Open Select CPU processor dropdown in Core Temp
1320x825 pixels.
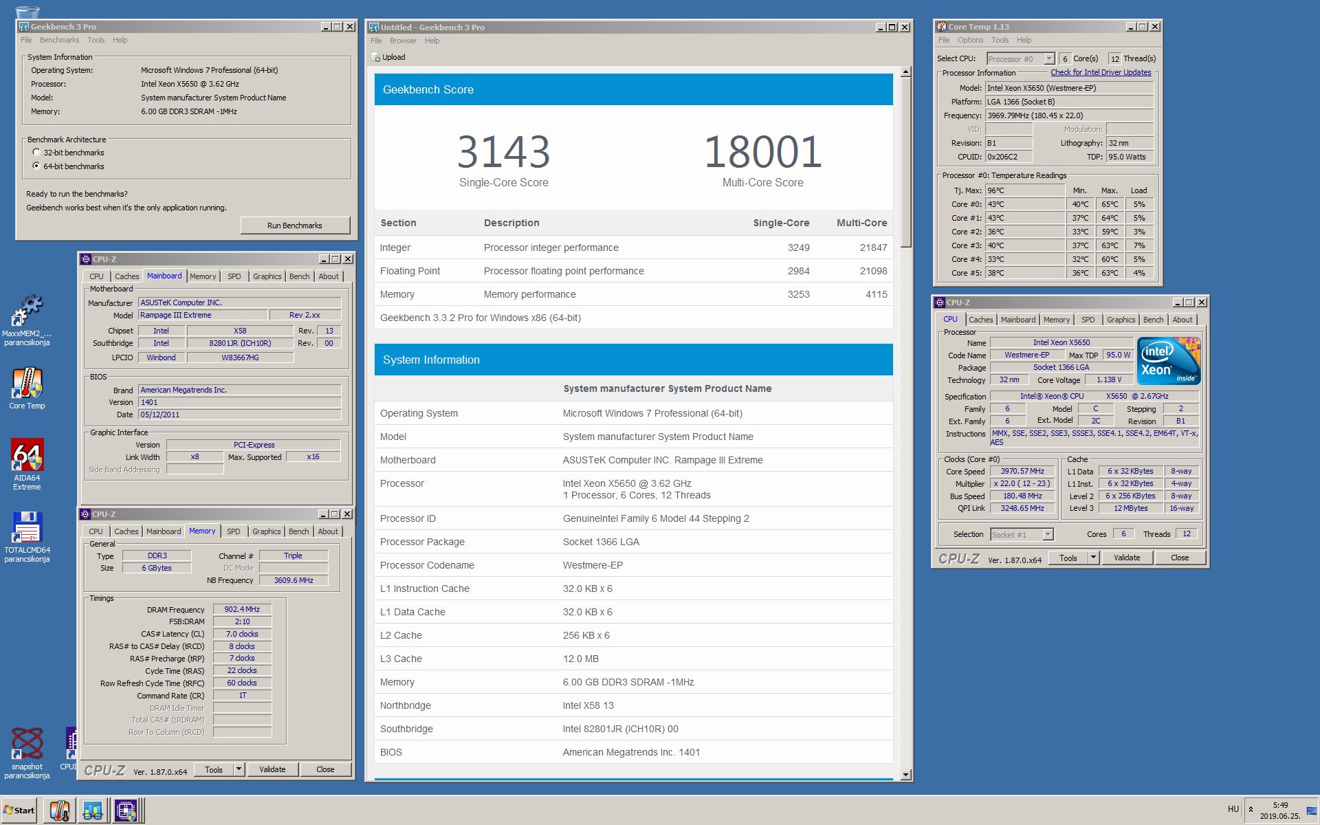pyautogui.click(x=1049, y=58)
